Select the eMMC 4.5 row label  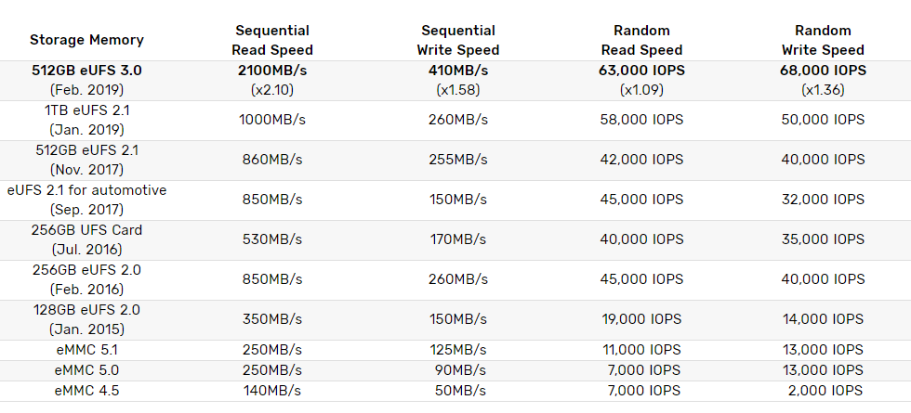86,391
